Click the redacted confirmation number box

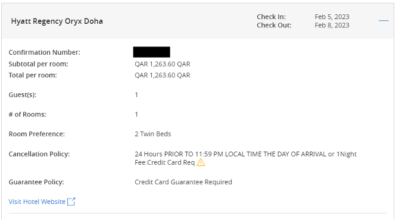pos(152,52)
